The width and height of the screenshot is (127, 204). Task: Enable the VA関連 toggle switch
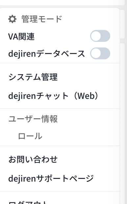100,36
